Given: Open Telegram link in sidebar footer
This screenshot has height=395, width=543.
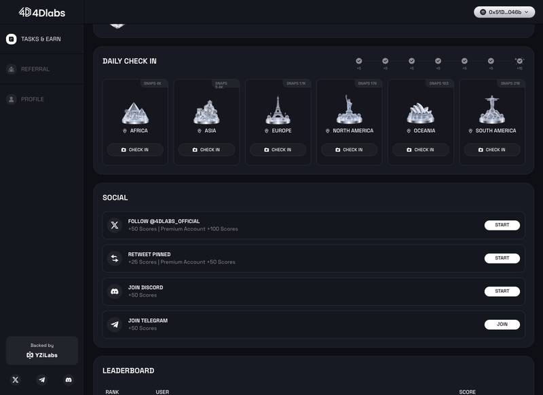Looking at the screenshot, I should [42, 380].
